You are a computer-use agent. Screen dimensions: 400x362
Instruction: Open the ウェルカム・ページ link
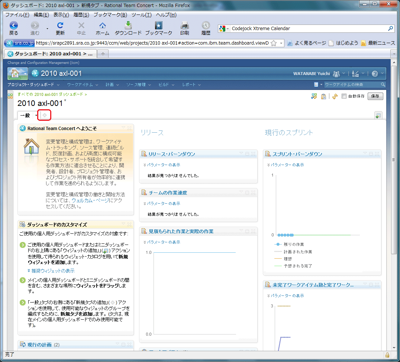click(x=90, y=201)
